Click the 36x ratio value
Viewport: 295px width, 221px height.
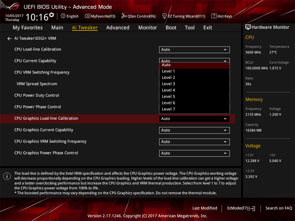(x=248, y=84)
